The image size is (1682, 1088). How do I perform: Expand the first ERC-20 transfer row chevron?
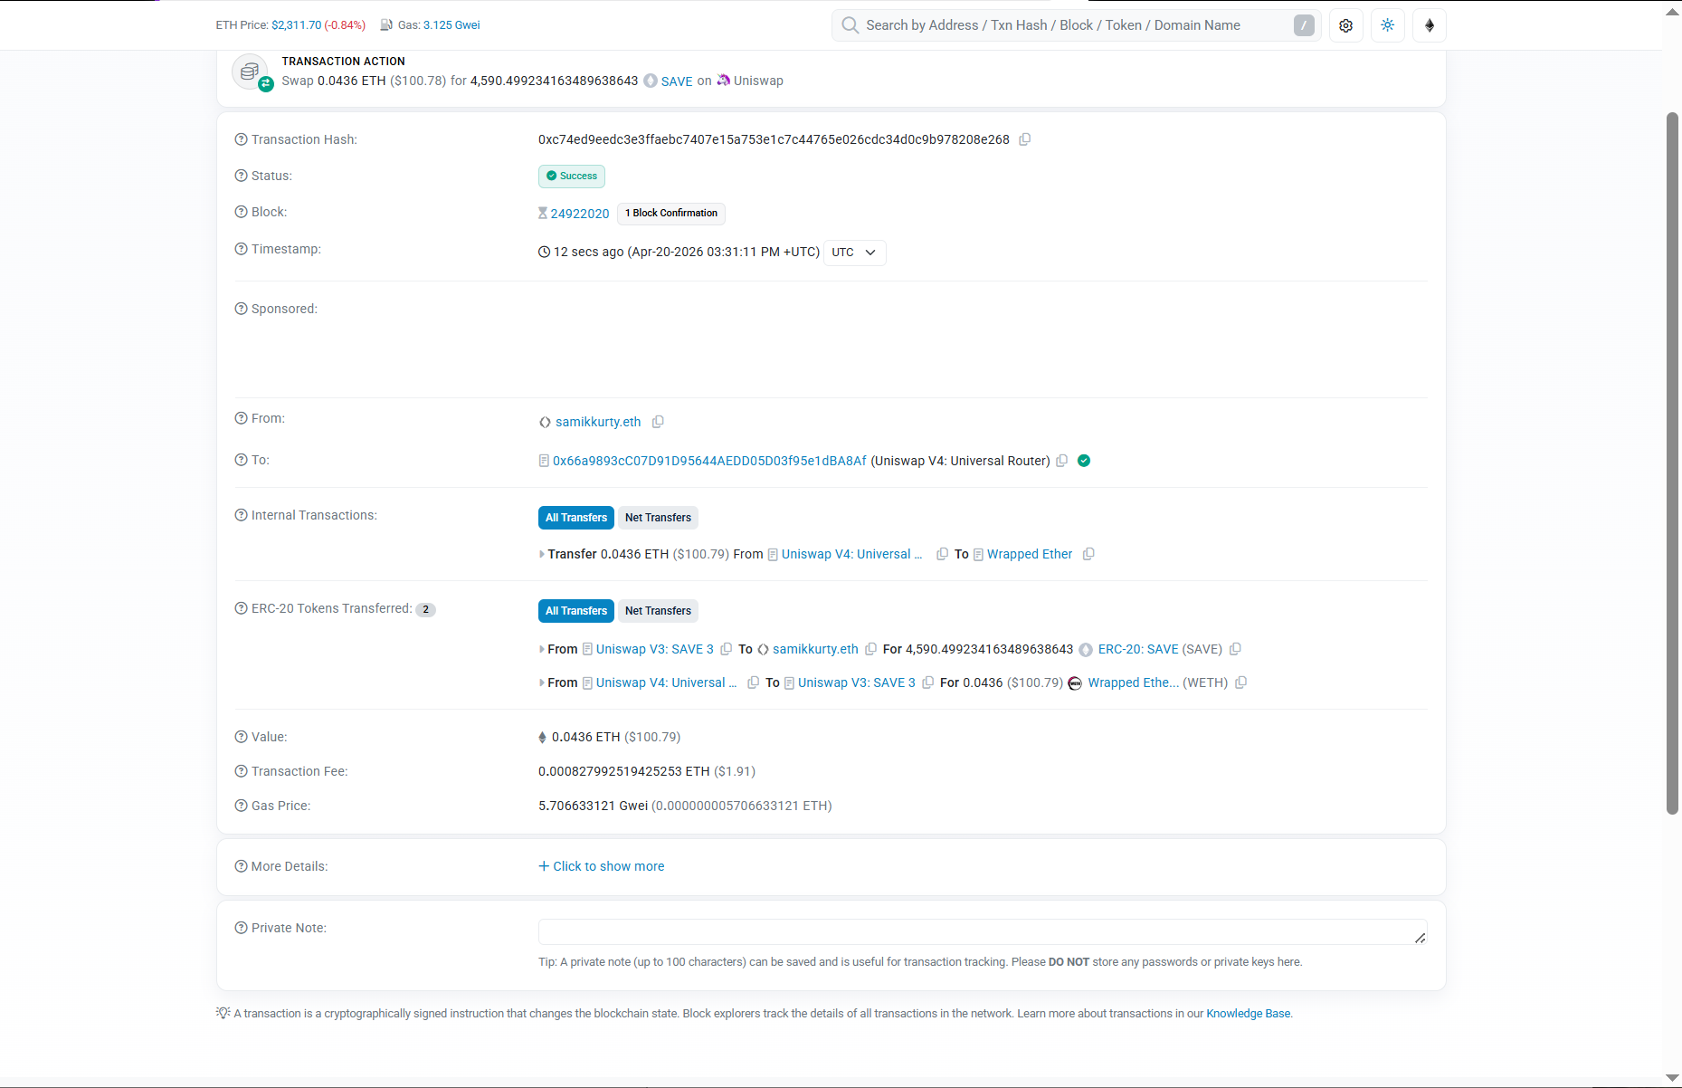(x=541, y=649)
